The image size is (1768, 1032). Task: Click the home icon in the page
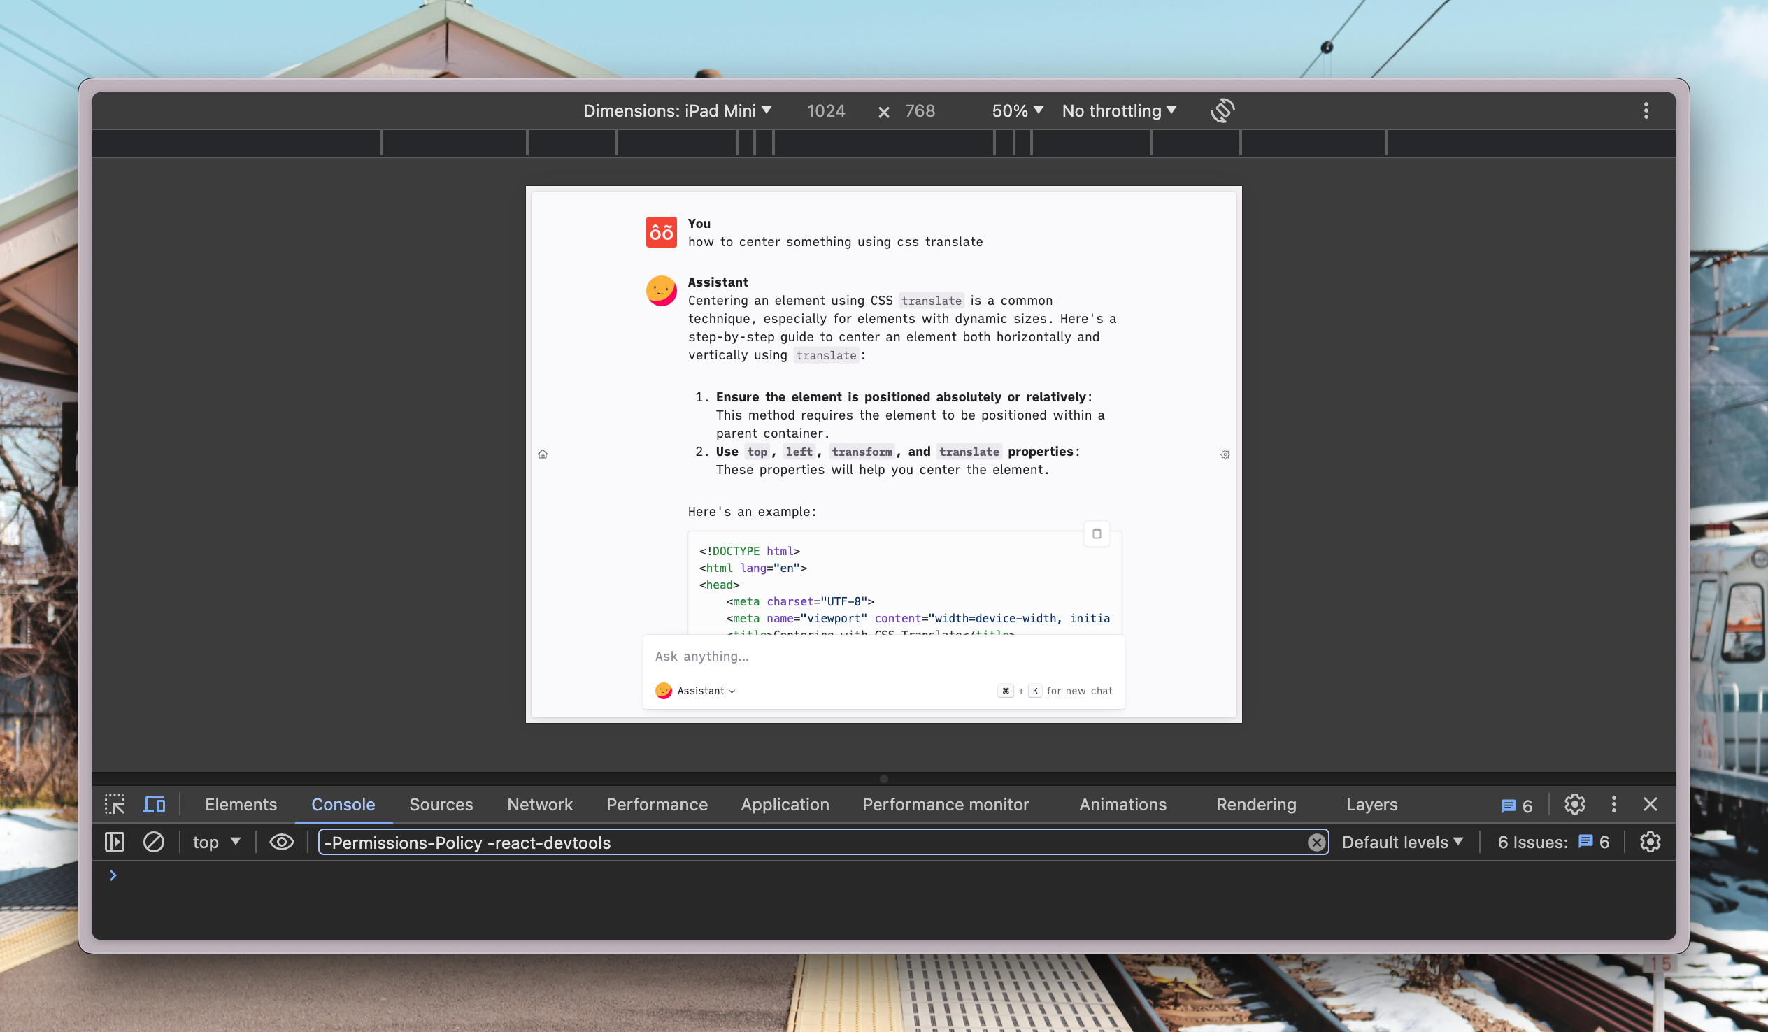[542, 454]
